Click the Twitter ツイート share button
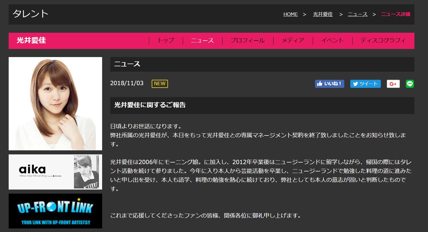The image size is (428, 232). 365,84
